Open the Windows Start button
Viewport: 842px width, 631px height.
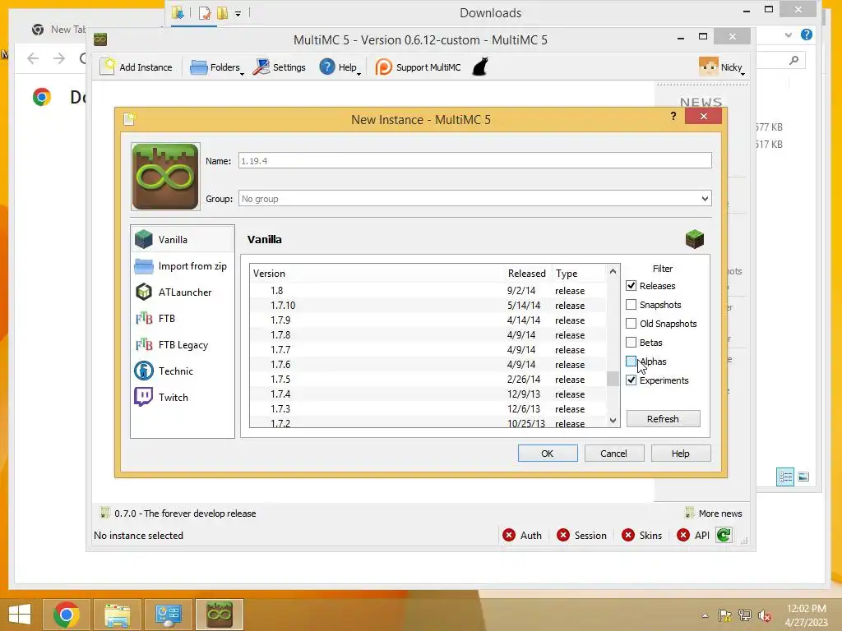[x=20, y=615]
